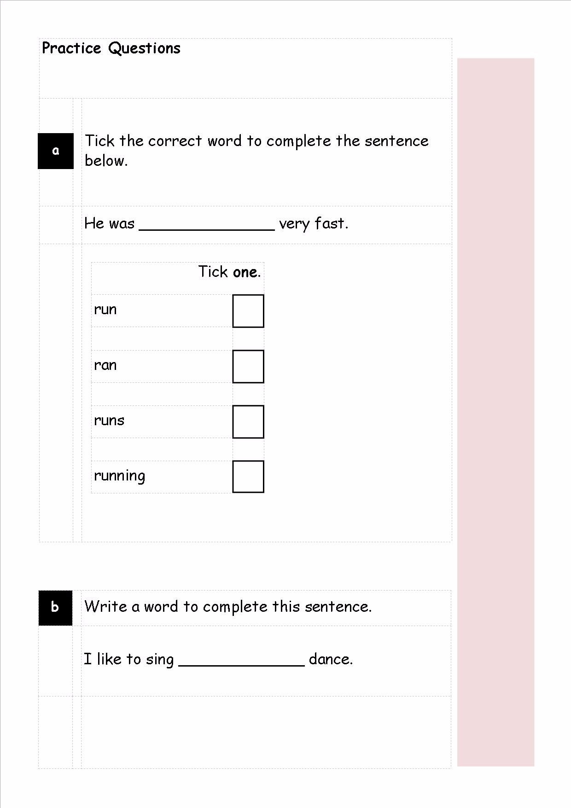Click the pink margin column on the right
Viewport: 571px width, 808px height.
point(495,412)
